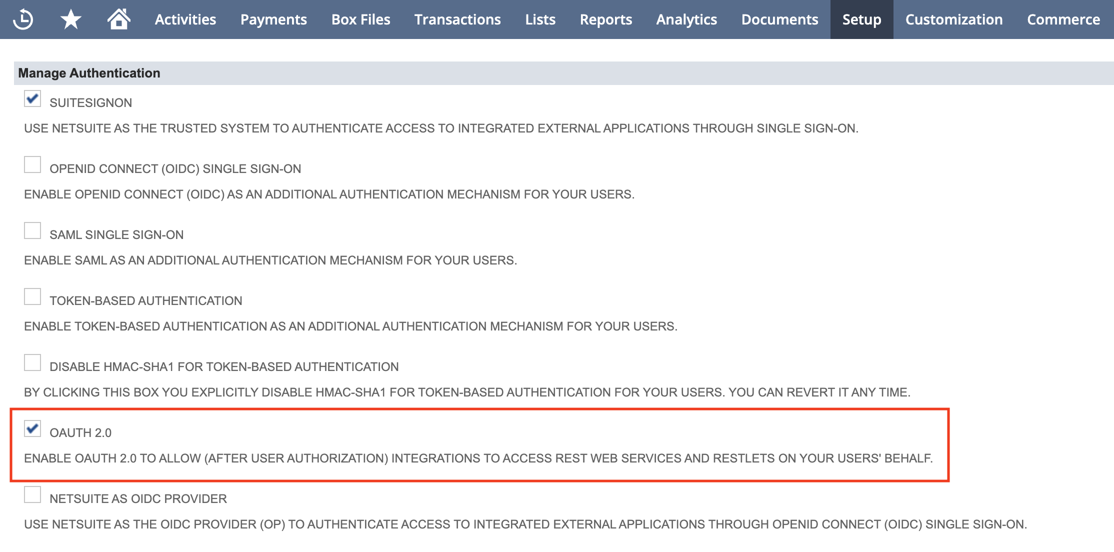The image size is (1114, 552).
Task: Click the 'Use NetSuite as the OIDC Provider' description
Action: (x=525, y=524)
